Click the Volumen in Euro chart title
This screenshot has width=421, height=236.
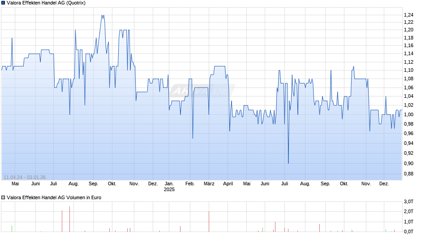click(54, 197)
